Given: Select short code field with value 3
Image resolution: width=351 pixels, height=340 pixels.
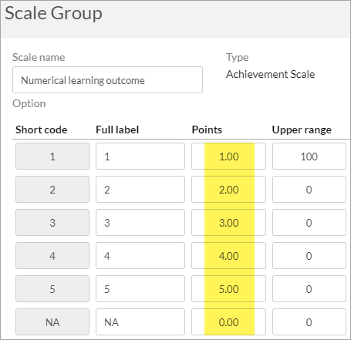Looking at the screenshot, I should coord(52,223).
